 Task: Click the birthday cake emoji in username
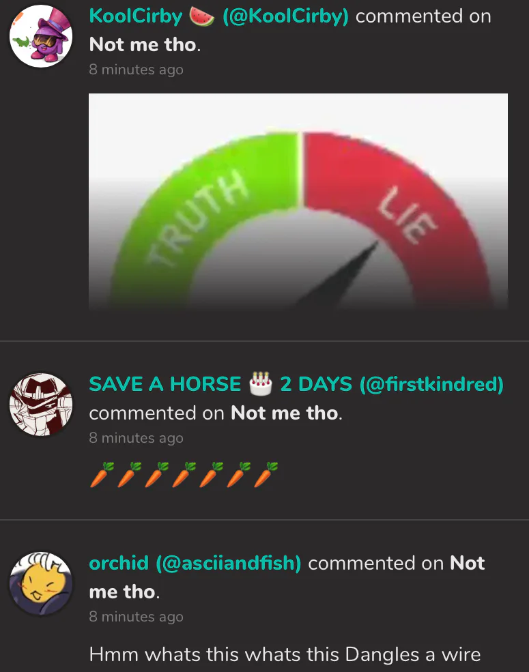(261, 383)
